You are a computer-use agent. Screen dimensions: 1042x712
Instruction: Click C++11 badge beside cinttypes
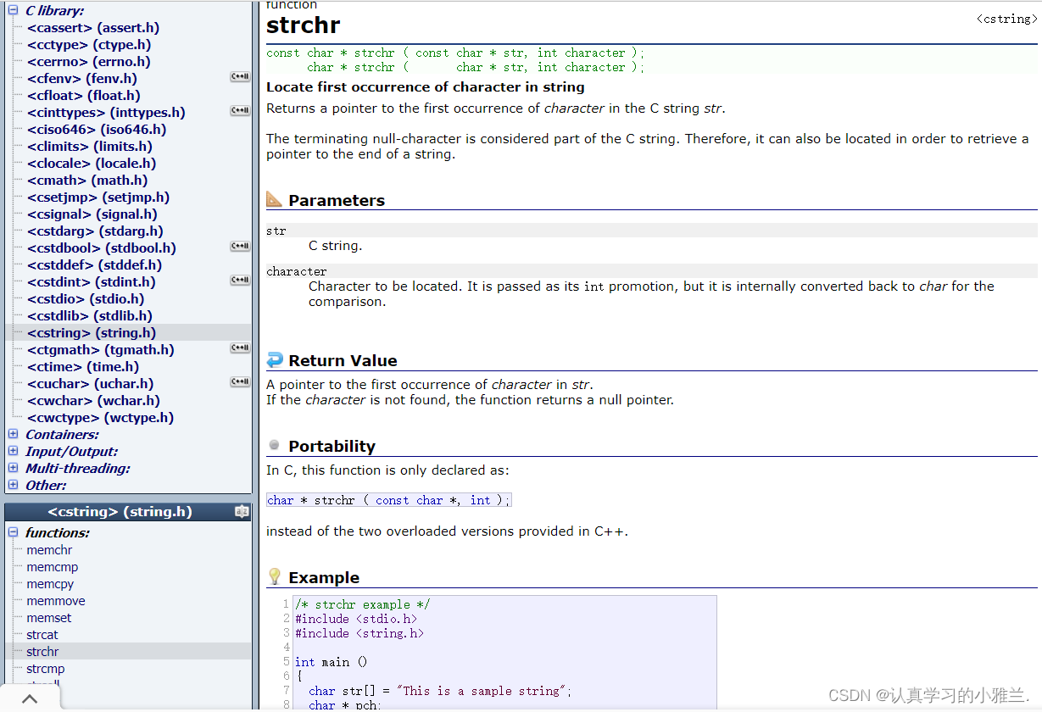coord(240,111)
